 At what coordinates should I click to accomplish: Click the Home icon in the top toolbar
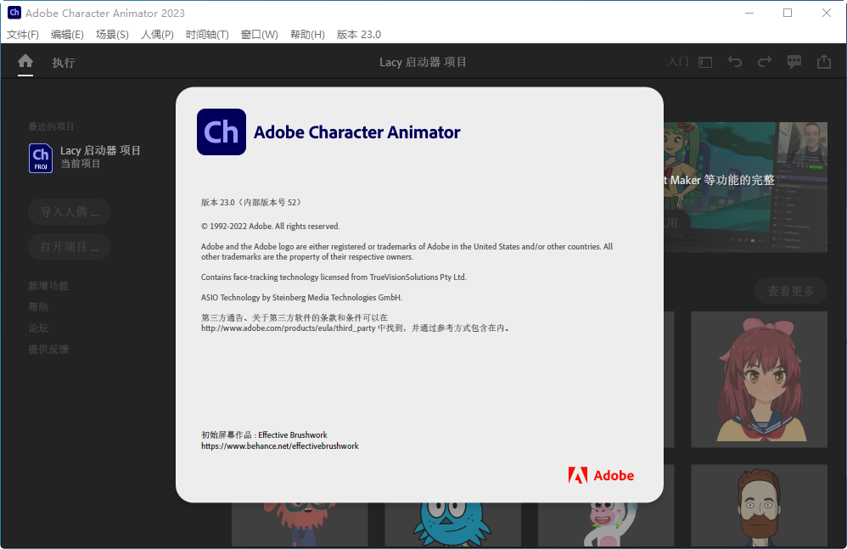click(x=25, y=61)
